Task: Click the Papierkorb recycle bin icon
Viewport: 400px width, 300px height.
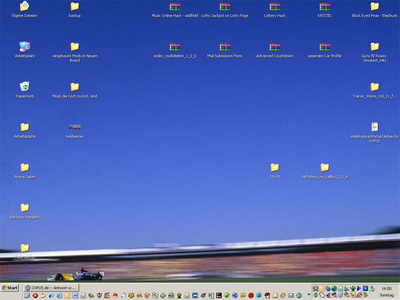Action: [25, 87]
